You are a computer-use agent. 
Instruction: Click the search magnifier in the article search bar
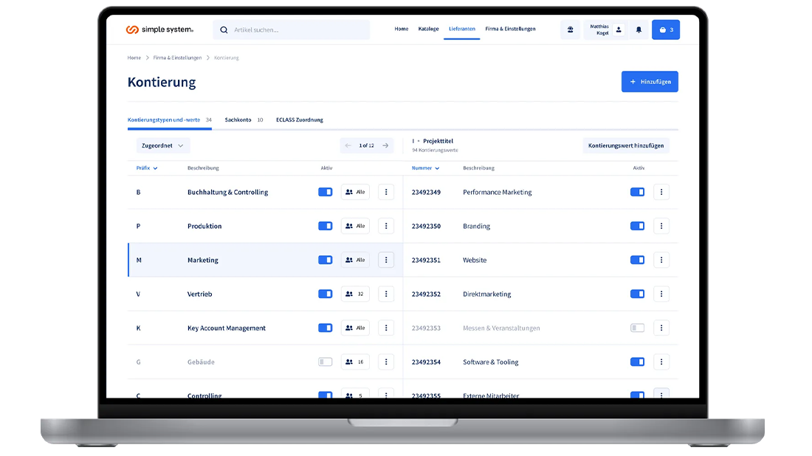click(224, 30)
